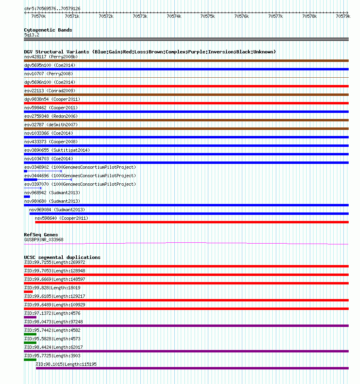
Task: Click the blue gain bar under dgv5695n100
Action: click(x=186, y=69)
